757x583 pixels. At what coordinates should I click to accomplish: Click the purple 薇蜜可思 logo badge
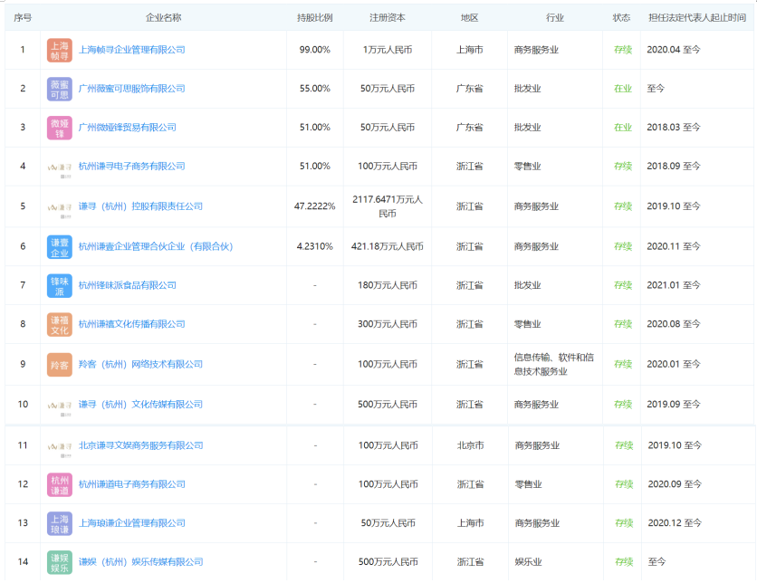[59, 89]
